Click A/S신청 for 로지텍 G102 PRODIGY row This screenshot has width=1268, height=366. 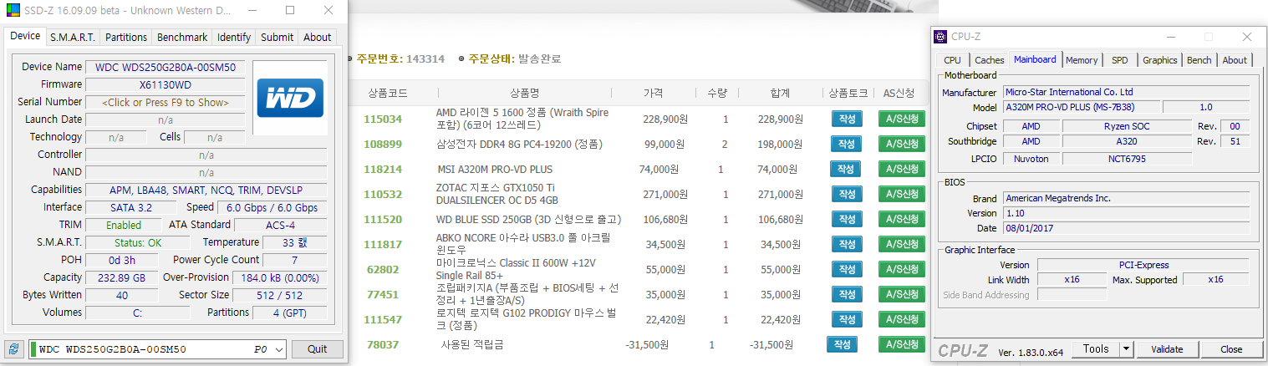902,319
